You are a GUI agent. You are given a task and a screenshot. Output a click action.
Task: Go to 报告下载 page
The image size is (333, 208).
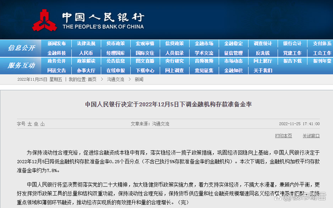[x=292, y=61]
